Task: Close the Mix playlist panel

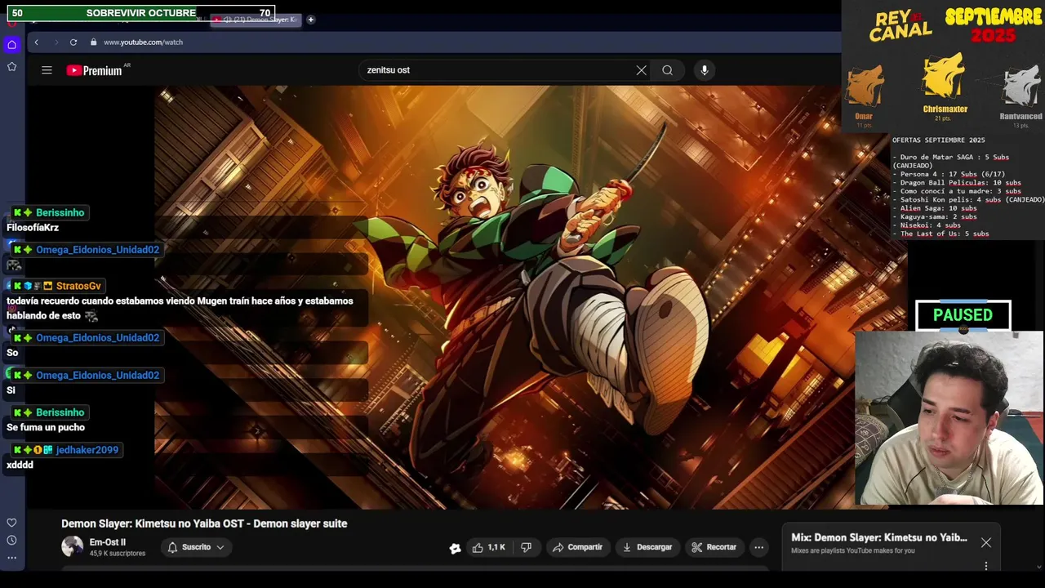Action: coord(986,543)
